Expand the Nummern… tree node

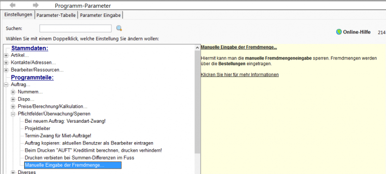point(13,92)
